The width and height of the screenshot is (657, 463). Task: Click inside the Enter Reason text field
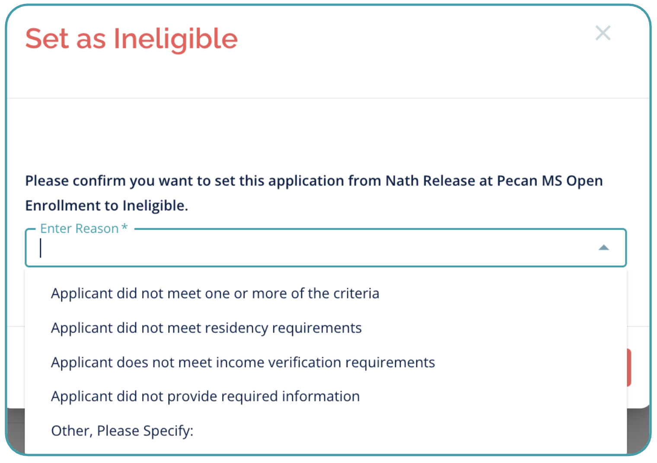point(303,248)
